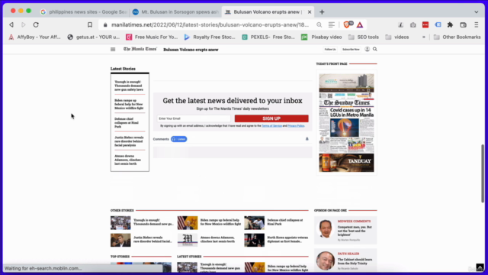This screenshot has width=488, height=275.
Task: Open Royalty Free Stock bookmark
Action: (210, 37)
